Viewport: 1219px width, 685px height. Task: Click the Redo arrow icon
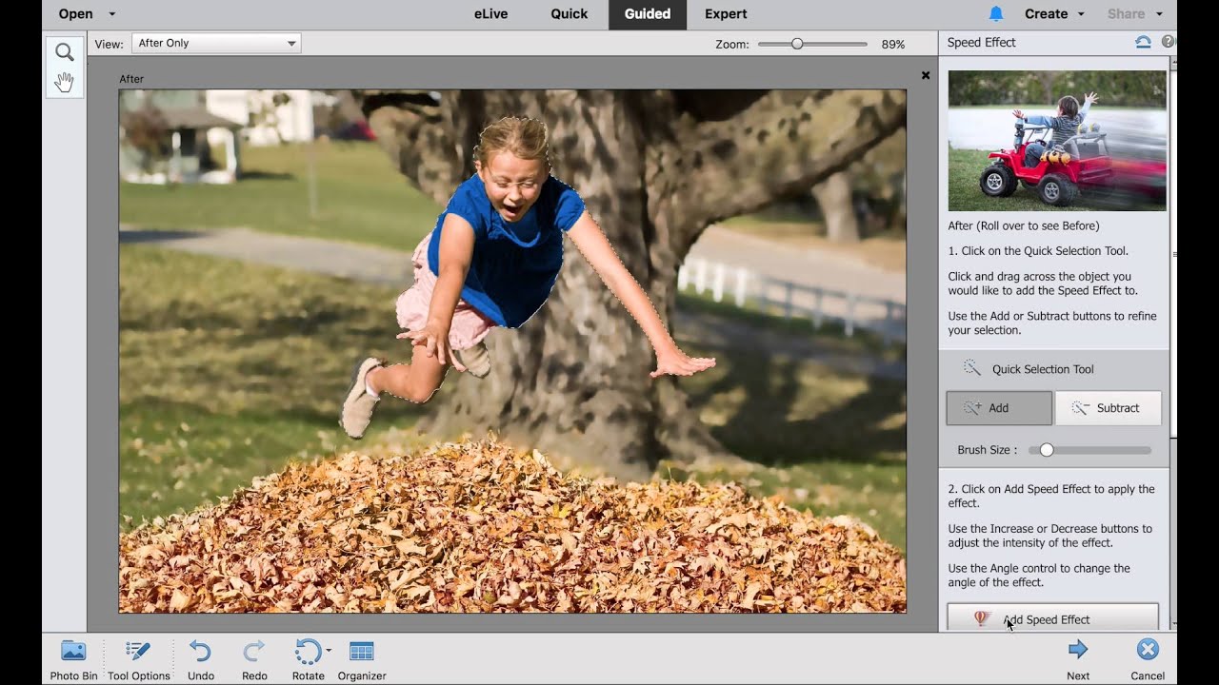click(254, 651)
